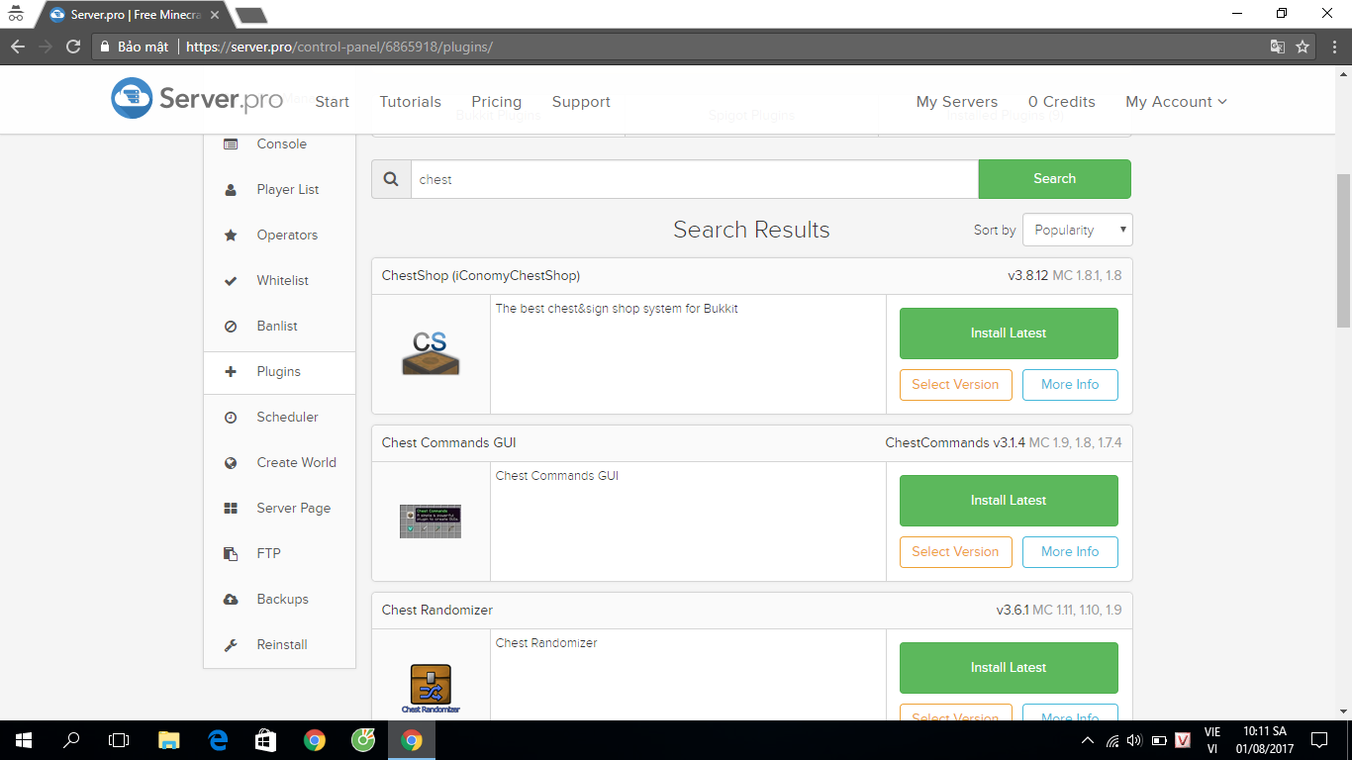Show hidden tray icons chevron
1352x760 pixels.
(x=1088, y=740)
